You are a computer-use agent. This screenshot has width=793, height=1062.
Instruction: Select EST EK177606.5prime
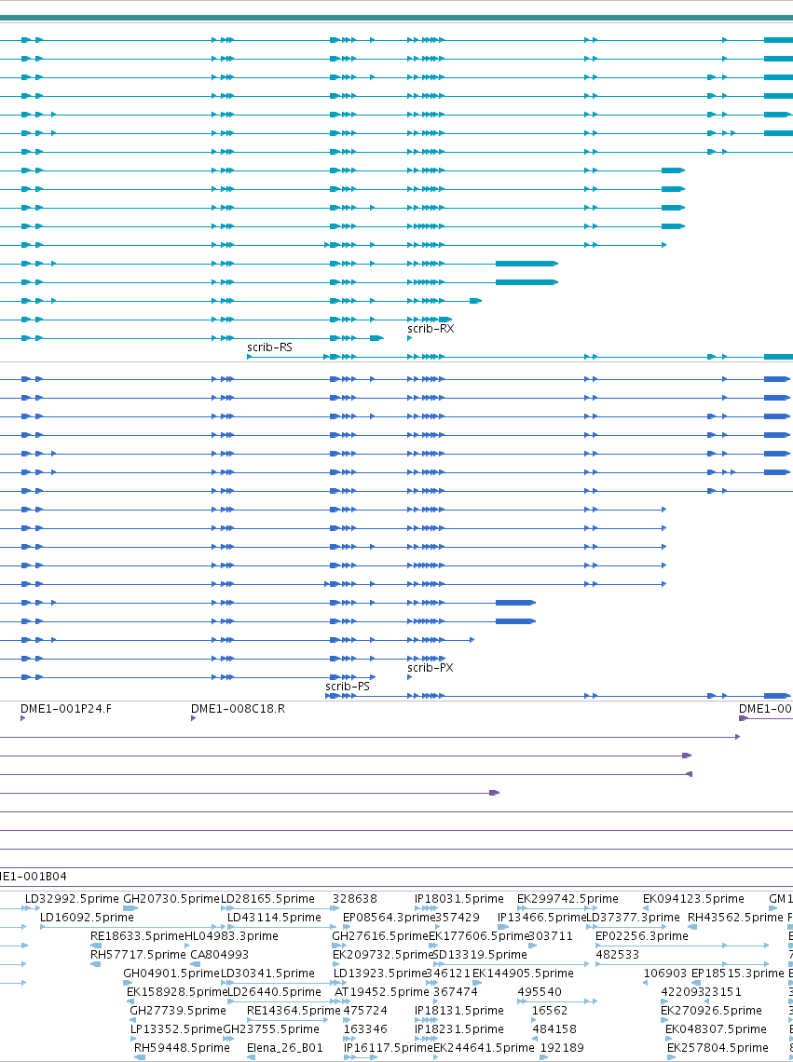tap(479, 936)
